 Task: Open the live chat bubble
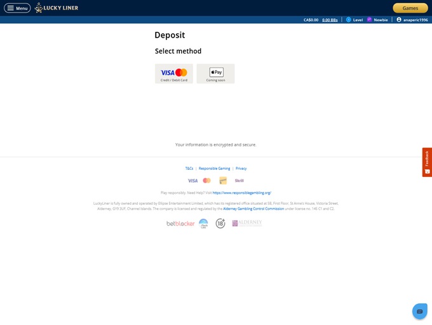(419, 311)
